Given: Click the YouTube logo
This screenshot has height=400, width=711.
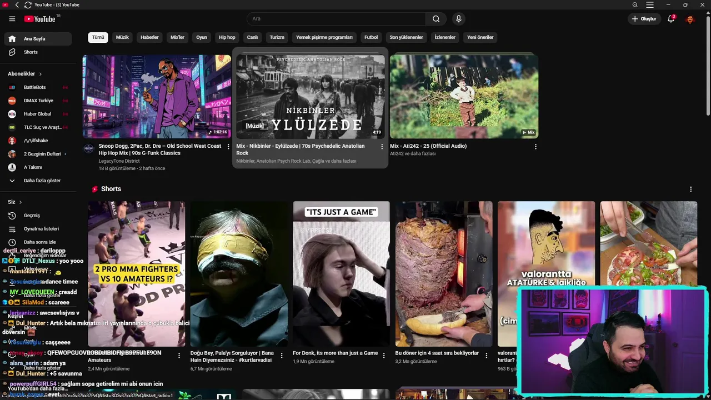Looking at the screenshot, I should click(x=39, y=19).
